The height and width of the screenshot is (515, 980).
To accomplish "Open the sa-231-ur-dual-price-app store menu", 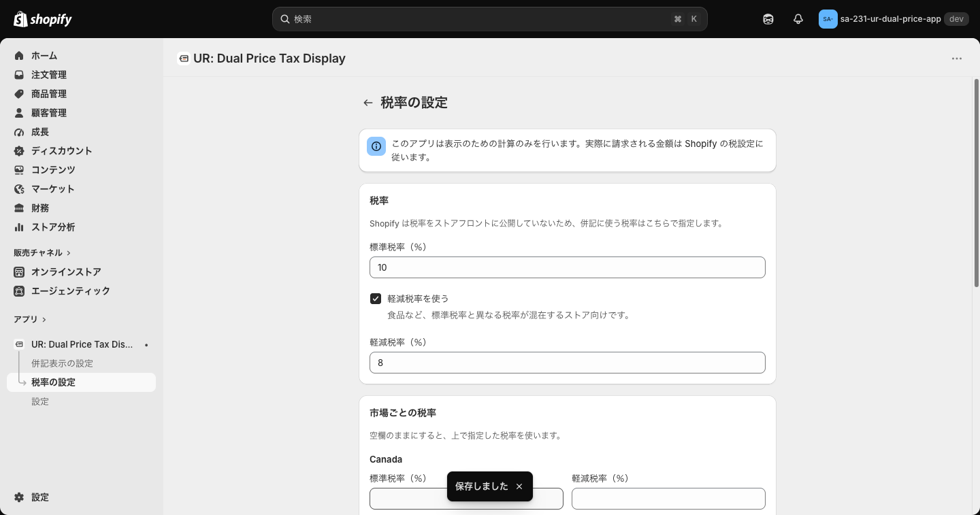I will (893, 19).
